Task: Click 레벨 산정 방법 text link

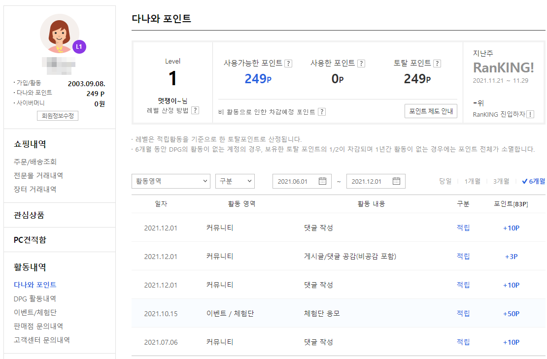Action: (168, 110)
